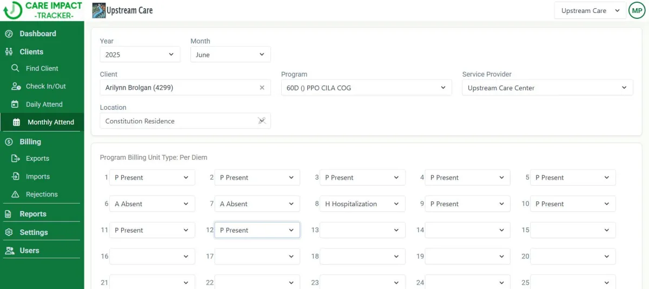This screenshot has width=649, height=289.
Task: Click the Settings gear icon
Action: [x=9, y=232]
